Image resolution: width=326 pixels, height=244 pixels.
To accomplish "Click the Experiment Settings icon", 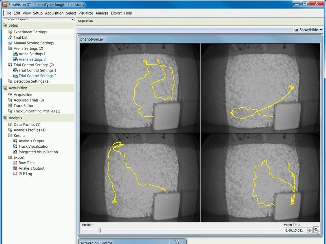I will 10,32.
